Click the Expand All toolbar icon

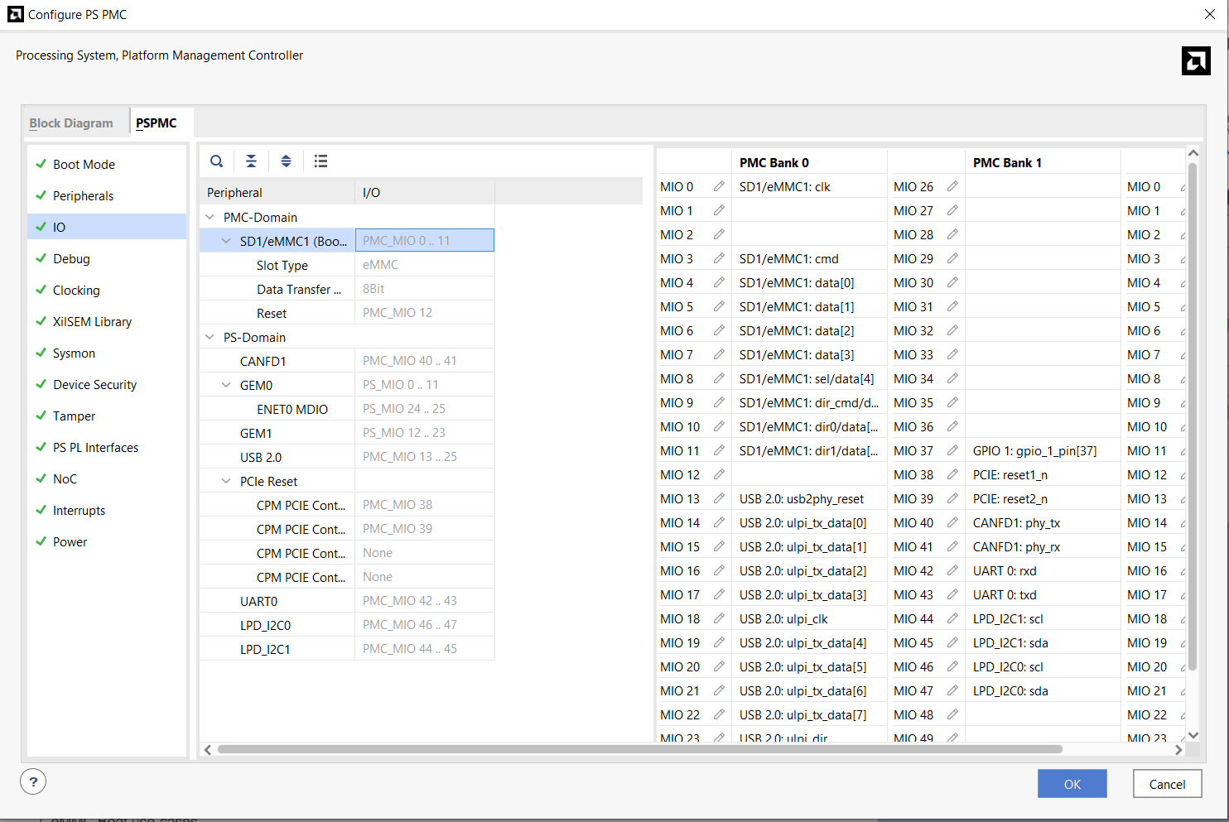tap(286, 161)
